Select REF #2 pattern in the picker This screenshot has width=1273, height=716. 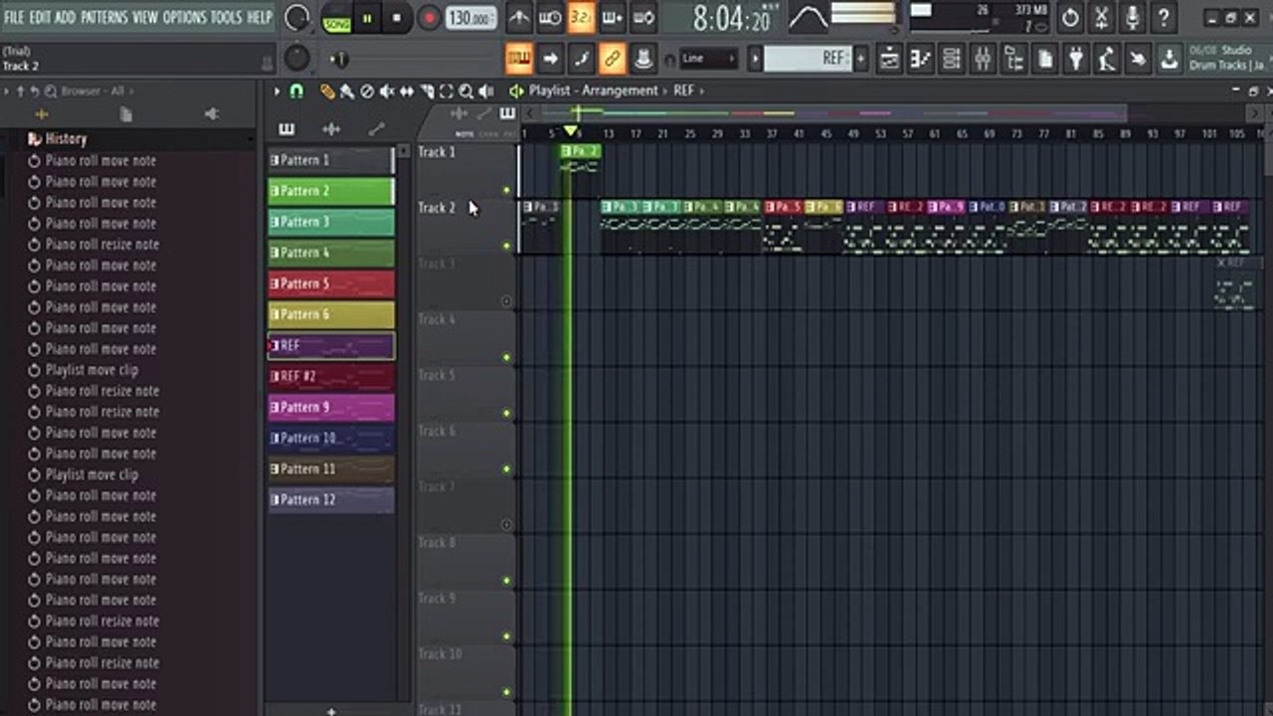point(331,376)
